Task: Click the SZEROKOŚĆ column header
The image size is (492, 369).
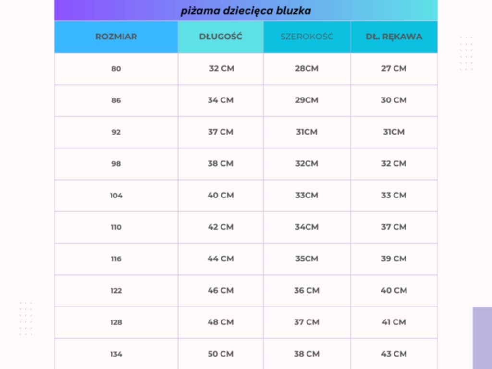Action: tap(307, 37)
